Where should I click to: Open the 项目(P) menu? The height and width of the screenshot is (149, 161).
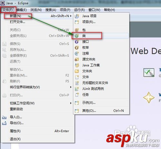(x=65, y=10)
